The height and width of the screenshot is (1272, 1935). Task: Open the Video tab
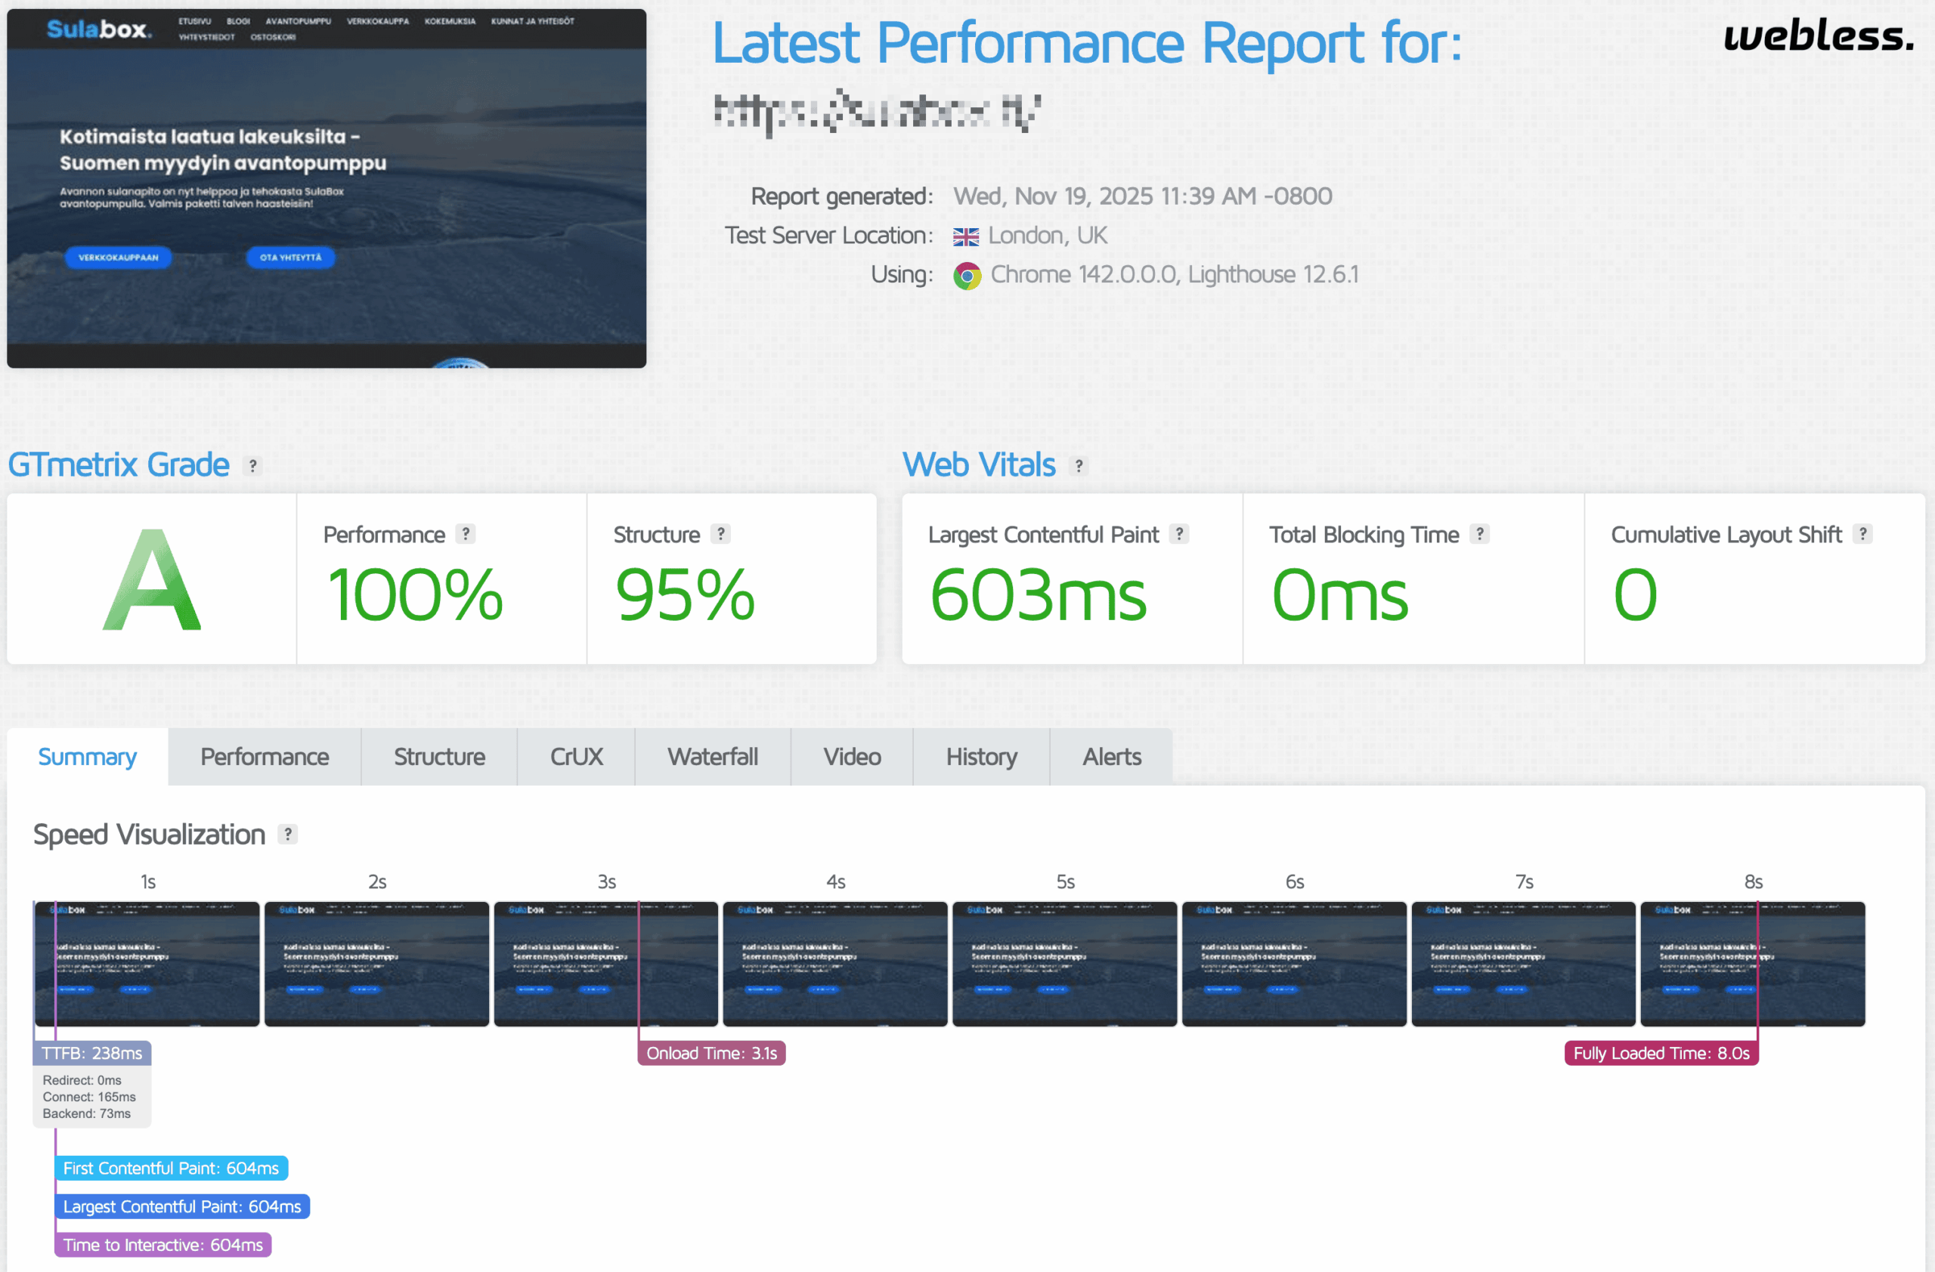[851, 756]
